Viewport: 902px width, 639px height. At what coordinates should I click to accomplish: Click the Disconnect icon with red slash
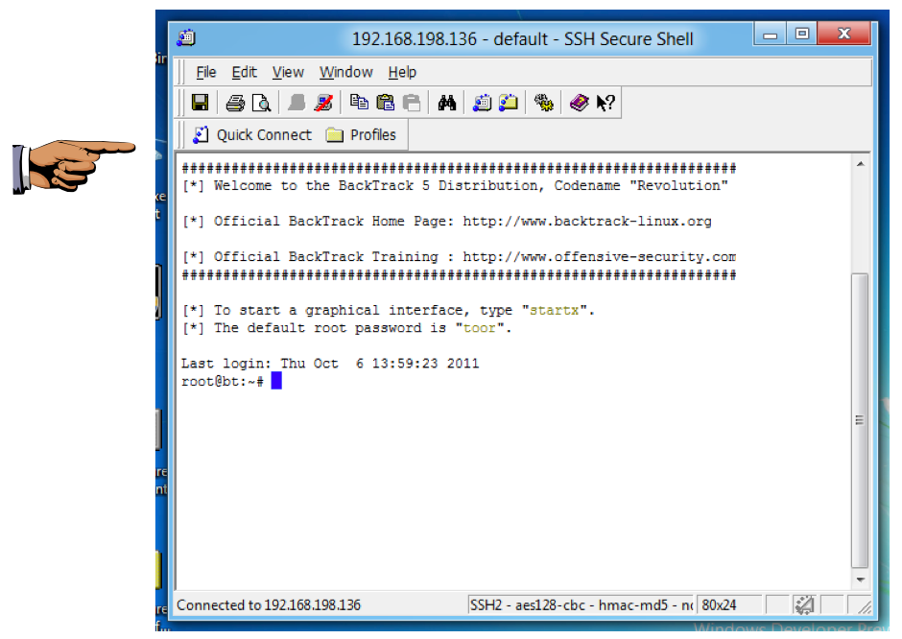324,103
